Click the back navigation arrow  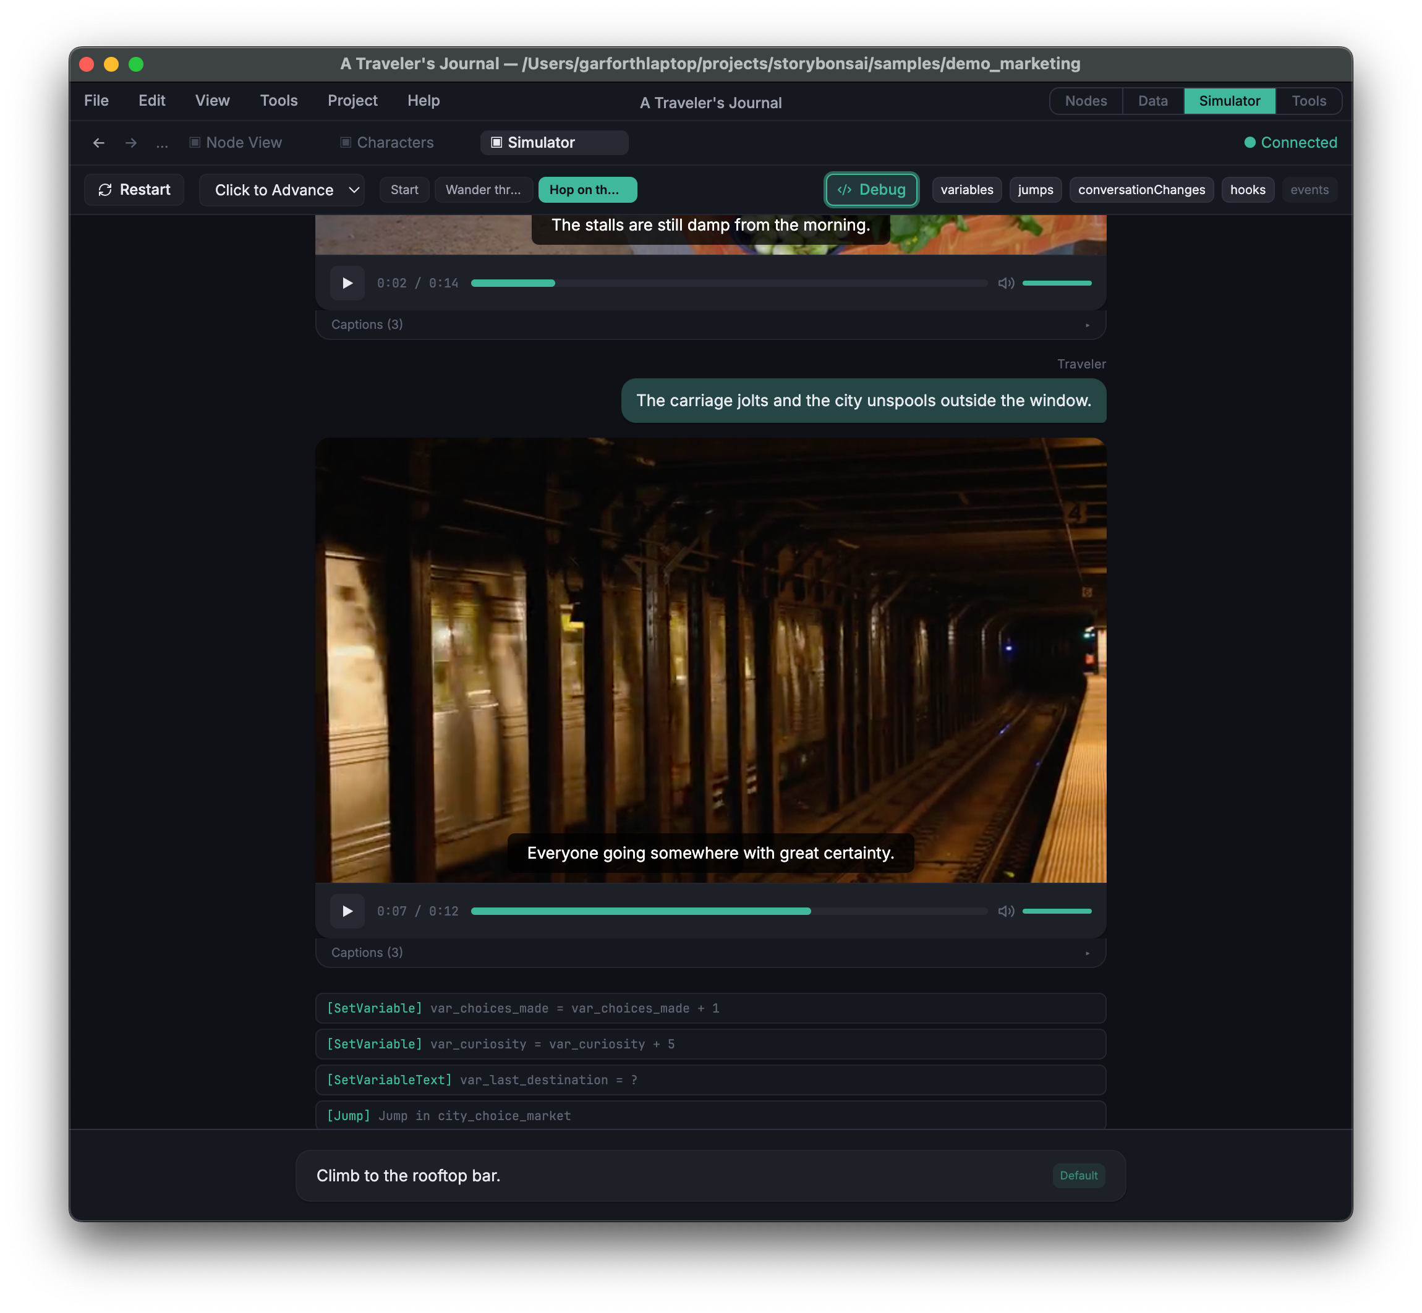pyautogui.click(x=99, y=143)
